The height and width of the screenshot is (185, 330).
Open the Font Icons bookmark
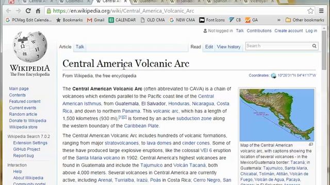click(212, 20)
